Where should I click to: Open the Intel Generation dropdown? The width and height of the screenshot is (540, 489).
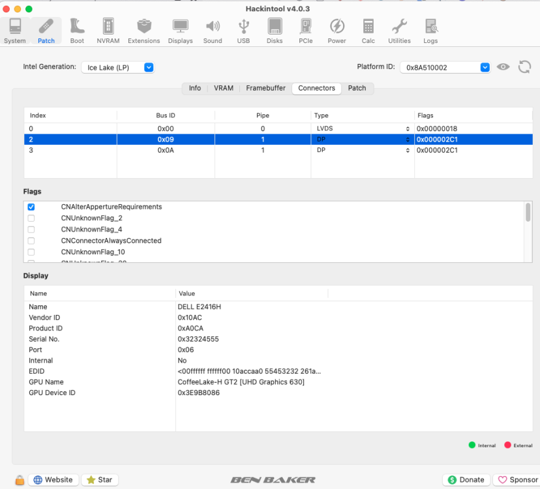[x=118, y=68]
